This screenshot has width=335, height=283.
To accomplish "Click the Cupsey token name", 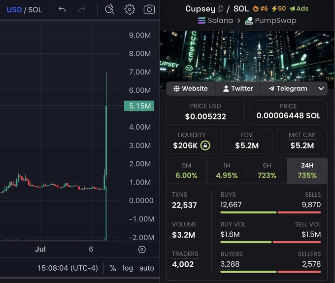I will click(200, 9).
